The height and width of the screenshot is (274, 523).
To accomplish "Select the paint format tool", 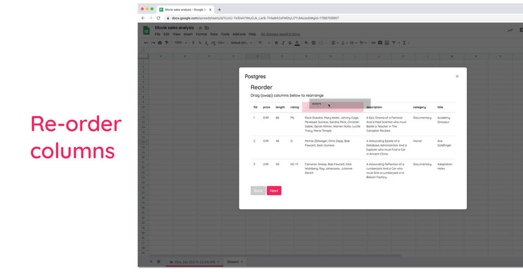I will tap(167, 42).
